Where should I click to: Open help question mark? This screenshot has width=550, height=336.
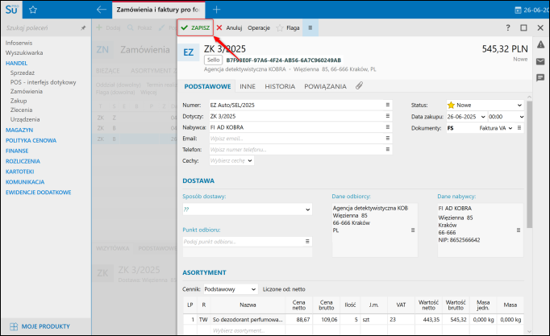(x=507, y=27)
